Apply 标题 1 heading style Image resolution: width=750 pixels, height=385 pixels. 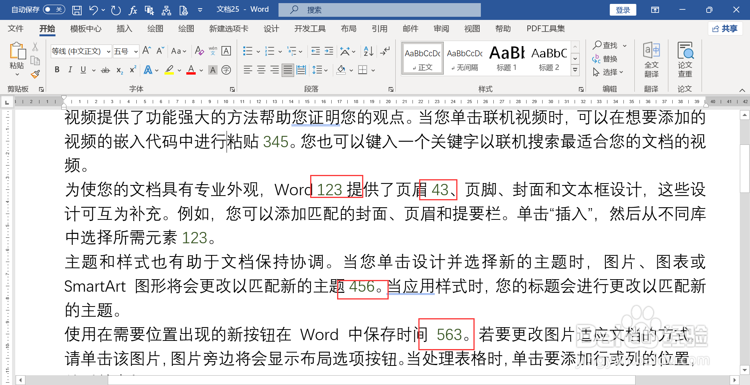click(x=507, y=58)
